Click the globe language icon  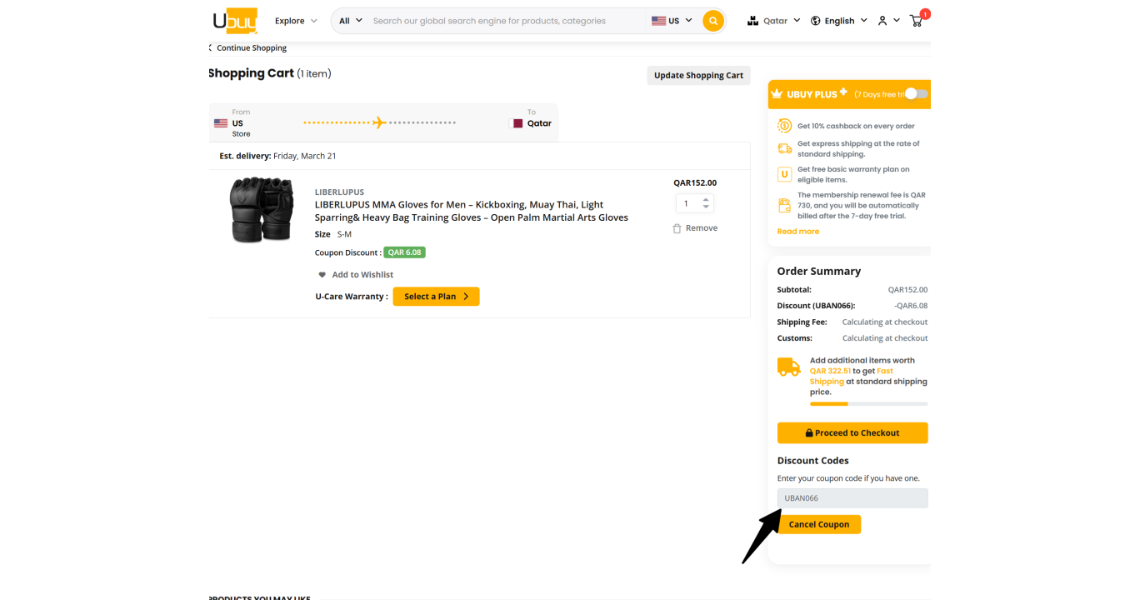click(816, 21)
